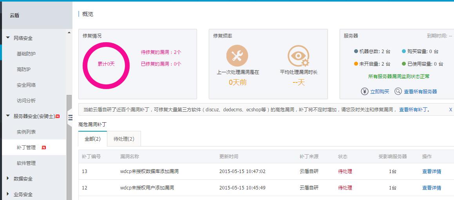Expand the 数据安全 menu section

[8, 179]
